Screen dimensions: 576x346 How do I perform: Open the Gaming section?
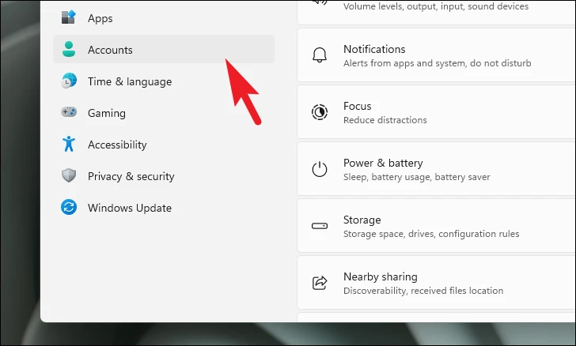pos(164,113)
